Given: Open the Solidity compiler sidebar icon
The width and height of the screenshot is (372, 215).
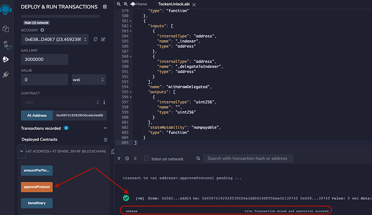Looking at the screenshot, I should (6, 45).
